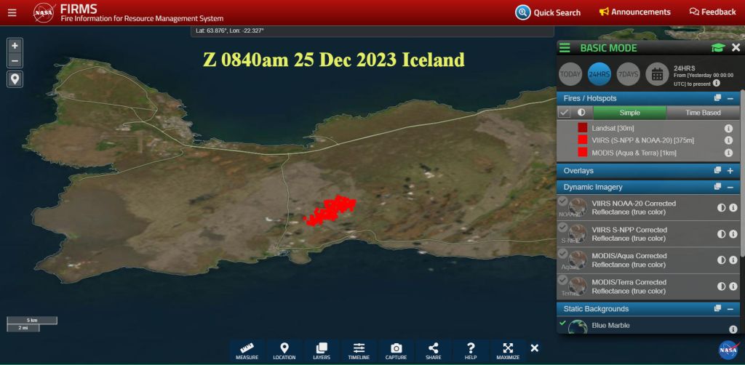Viewport: 745px width, 365px height.
Task: Zoom in on the map
Action: tap(15, 45)
